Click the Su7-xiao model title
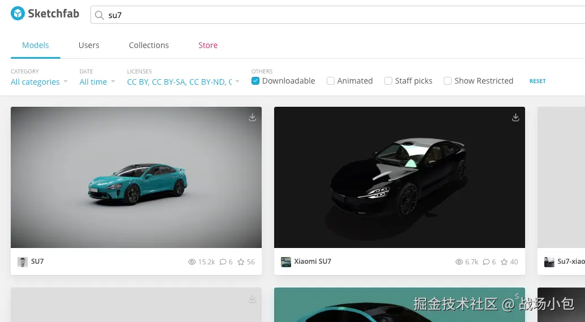 571,261
